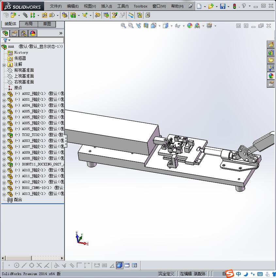Open the Display Style dropdown arrow
276x278 pixels.
[171, 26]
